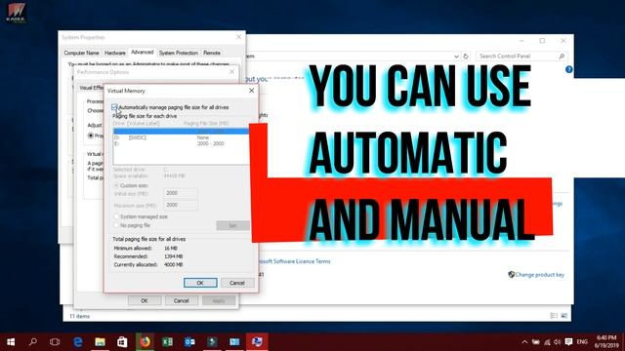This screenshot has width=625, height=351.
Task: Click the ENG language indicator
Action: pos(582,342)
